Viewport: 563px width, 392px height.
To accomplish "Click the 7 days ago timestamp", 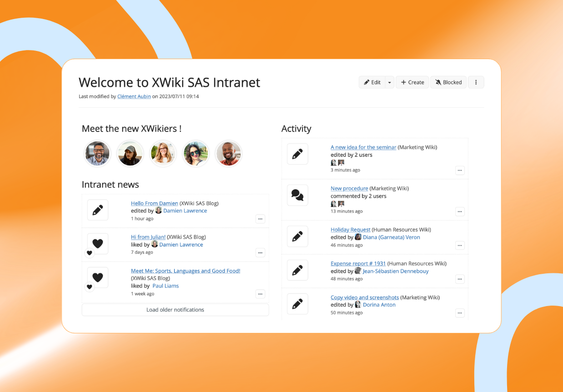I will point(142,252).
